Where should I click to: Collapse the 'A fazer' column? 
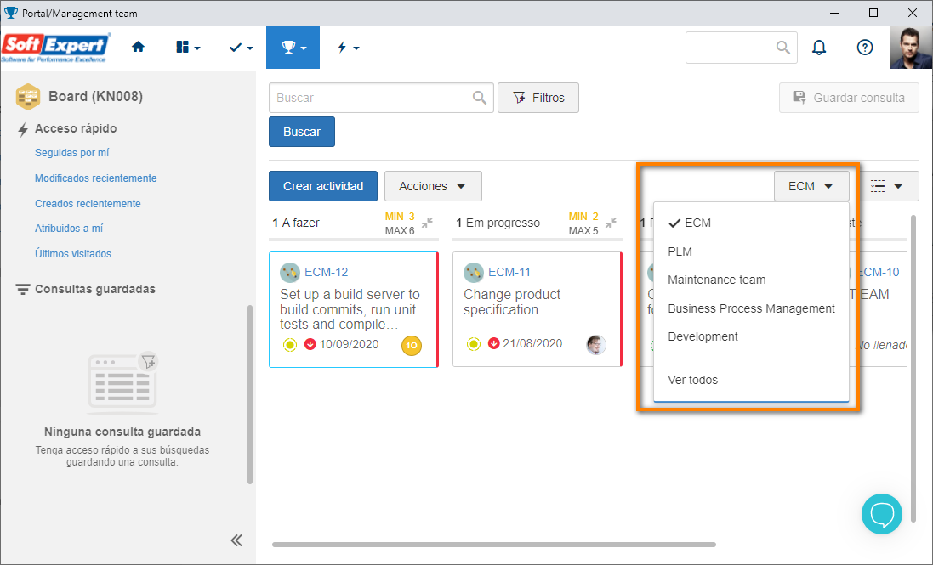click(x=427, y=223)
